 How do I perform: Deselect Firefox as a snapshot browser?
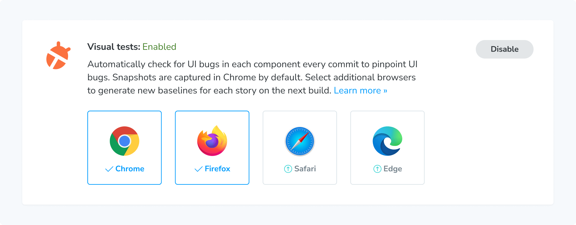tap(212, 148)
